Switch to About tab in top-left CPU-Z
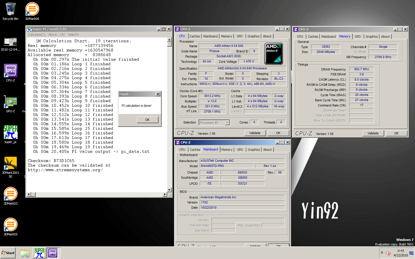 coord(267,36)
